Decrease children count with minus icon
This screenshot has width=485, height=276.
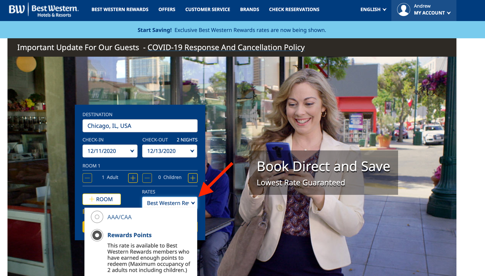coord(147,178)
